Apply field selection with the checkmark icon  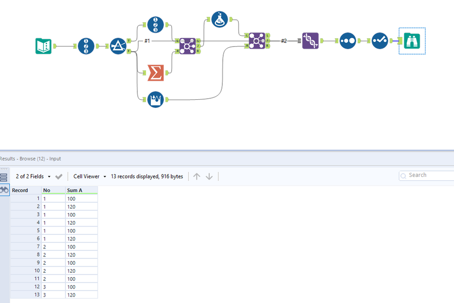point(59,176)
